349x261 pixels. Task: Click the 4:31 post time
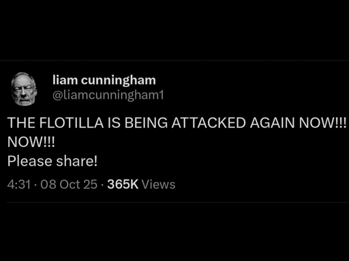(x=19, y=184)
